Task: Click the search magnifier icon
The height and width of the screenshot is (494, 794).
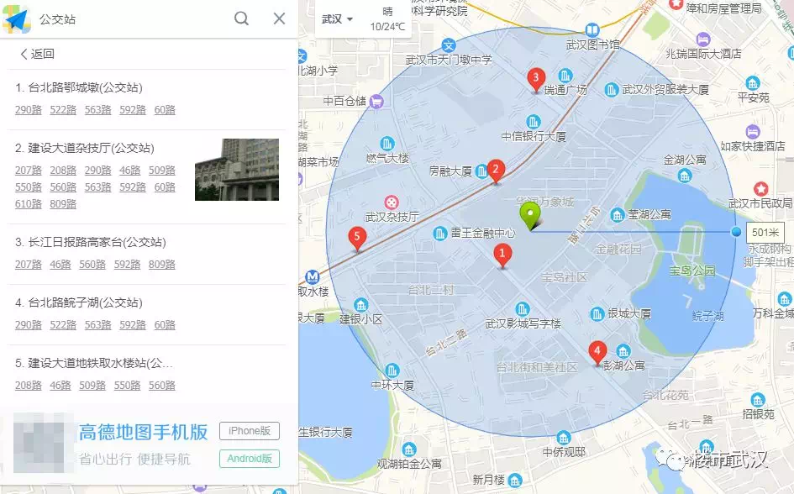Action: [x=241, y=18]
